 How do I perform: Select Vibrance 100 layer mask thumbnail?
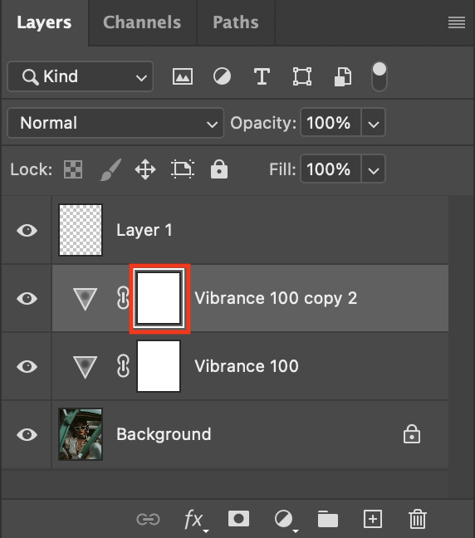[x=159, y=366]
